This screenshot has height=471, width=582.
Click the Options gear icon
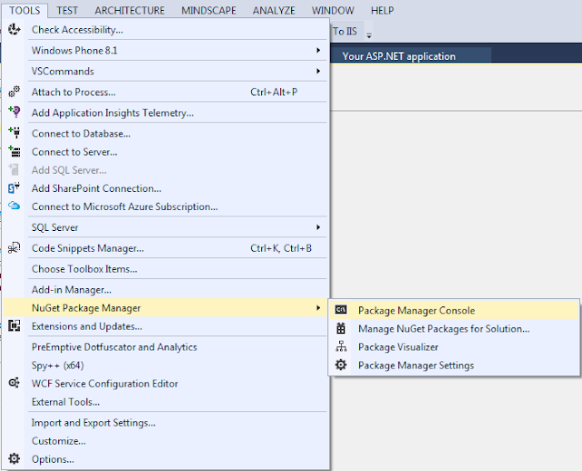click(15, 459)
